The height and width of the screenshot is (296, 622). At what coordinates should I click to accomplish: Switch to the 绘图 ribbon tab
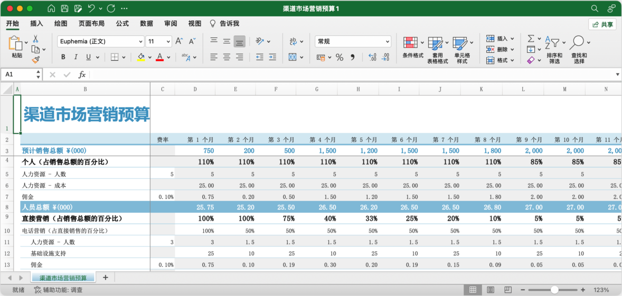pyautogui.click(x=61, y=24)
